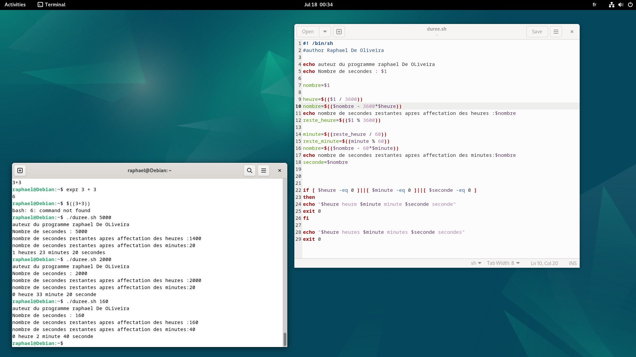Viewport: 636px width, 357px height.
Task: Open the Terminal app menu in top bar
Action: 52,5
